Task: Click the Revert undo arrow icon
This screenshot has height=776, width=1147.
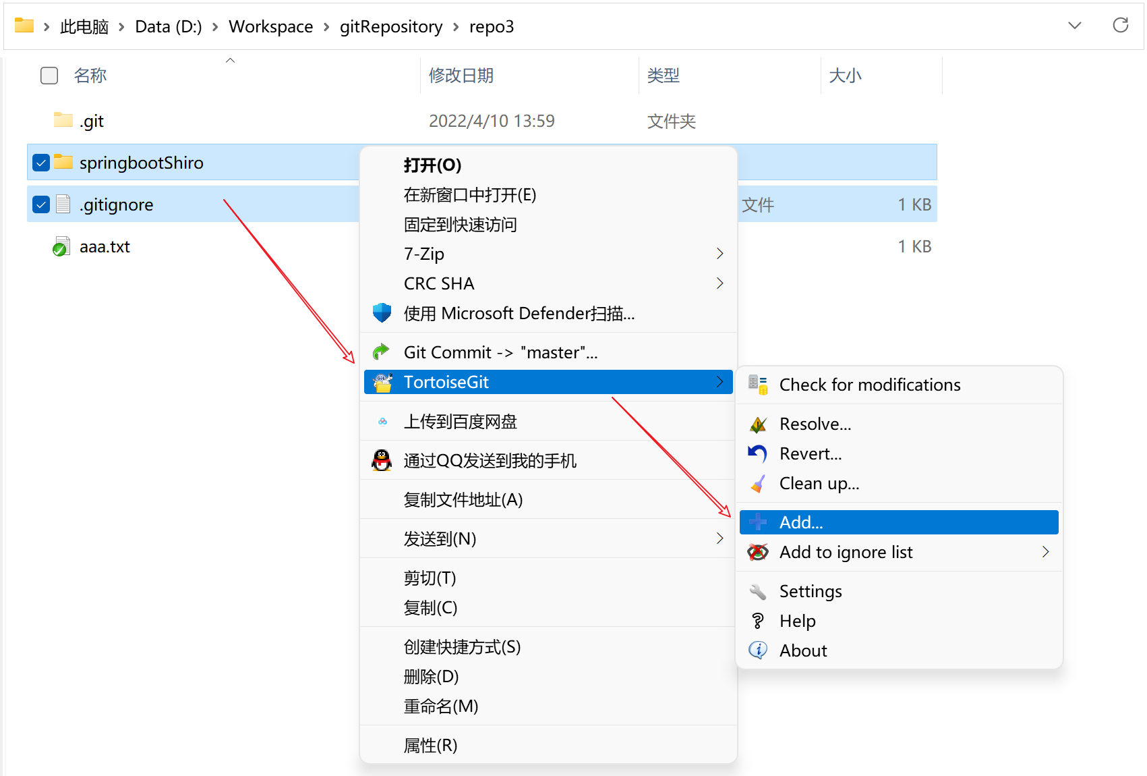Action: (758, 453)
